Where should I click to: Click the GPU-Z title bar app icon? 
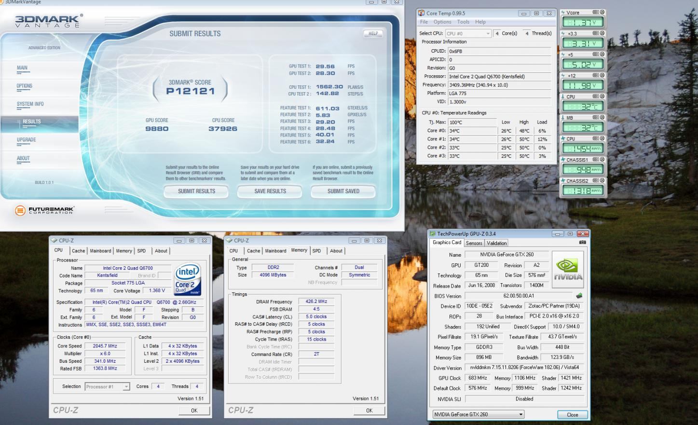click(x=433, y=234)
